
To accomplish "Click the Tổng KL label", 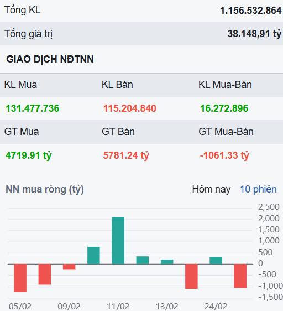I will [23, 10].
